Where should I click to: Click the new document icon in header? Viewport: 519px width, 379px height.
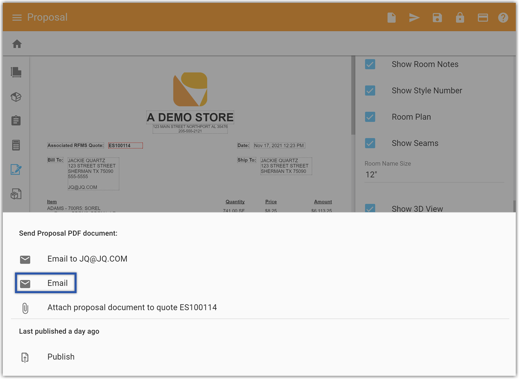pos(391,17)
